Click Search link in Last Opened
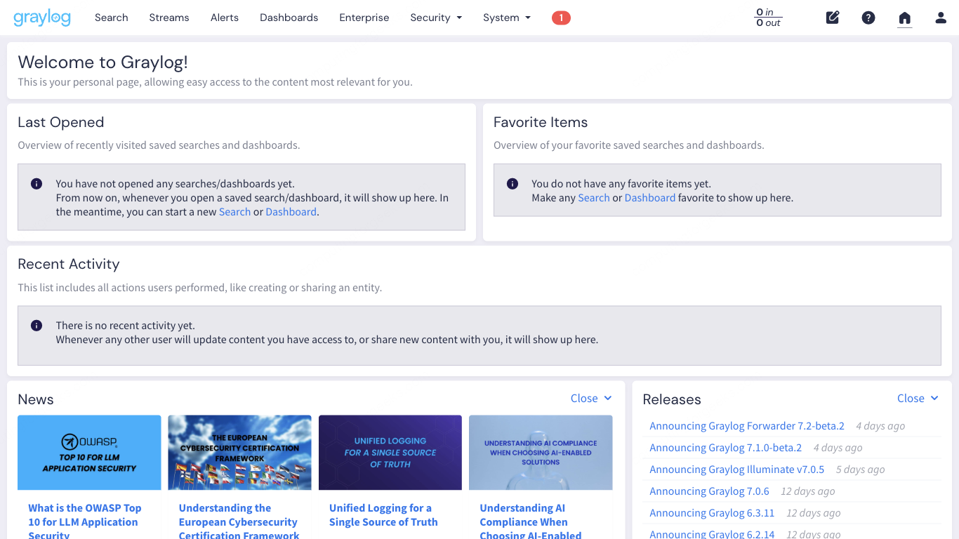The image size is (959, 539). pyautogui.click(x=234, y=212)
